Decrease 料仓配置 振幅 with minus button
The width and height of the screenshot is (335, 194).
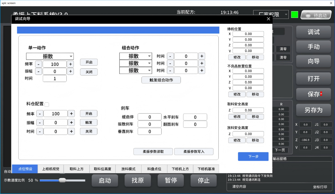40,123
